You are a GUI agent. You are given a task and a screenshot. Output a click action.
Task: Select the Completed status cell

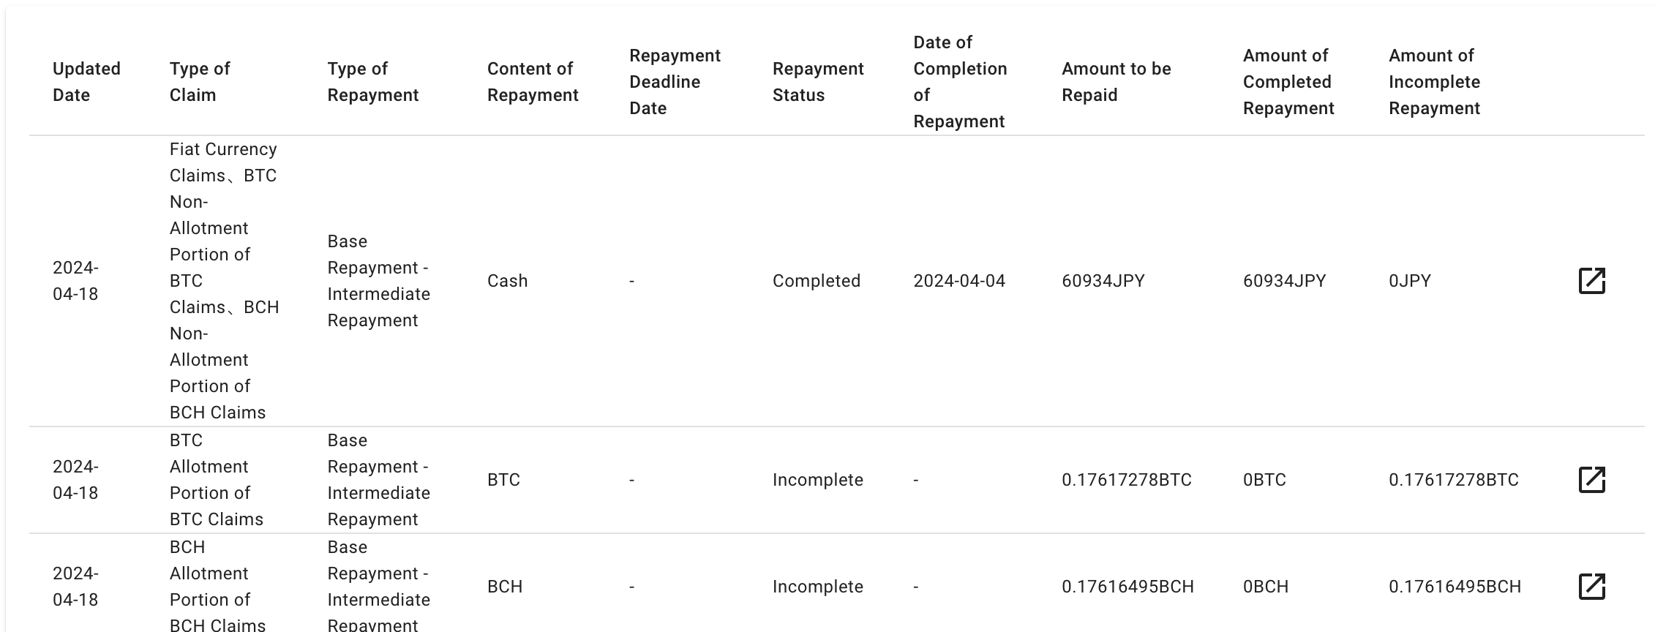pyautogui.click(x=816, y=281)
